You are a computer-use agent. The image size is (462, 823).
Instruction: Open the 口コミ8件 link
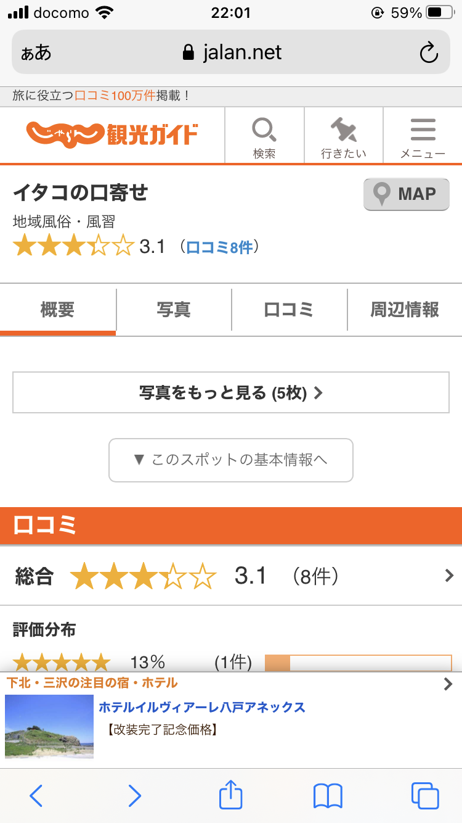[x=219, y=247]
